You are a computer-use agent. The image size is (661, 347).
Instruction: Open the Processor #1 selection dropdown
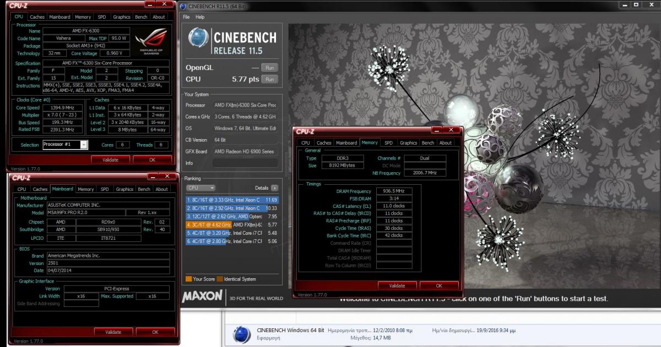tap(65, 145)
